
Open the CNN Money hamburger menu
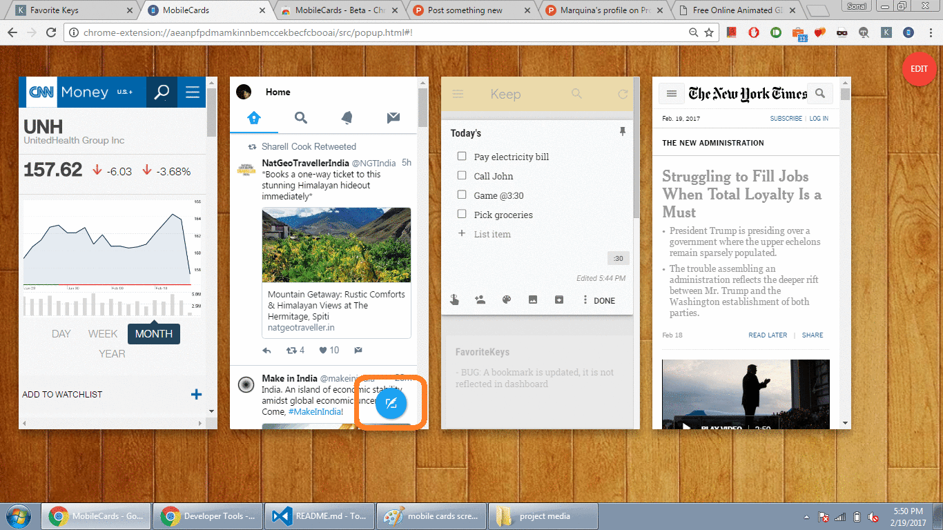point(193,92)
